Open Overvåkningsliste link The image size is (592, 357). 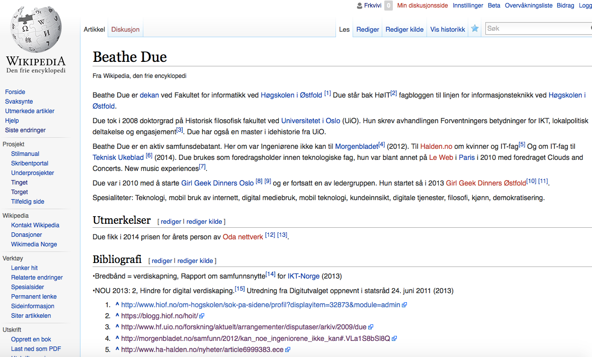[529, 6]
